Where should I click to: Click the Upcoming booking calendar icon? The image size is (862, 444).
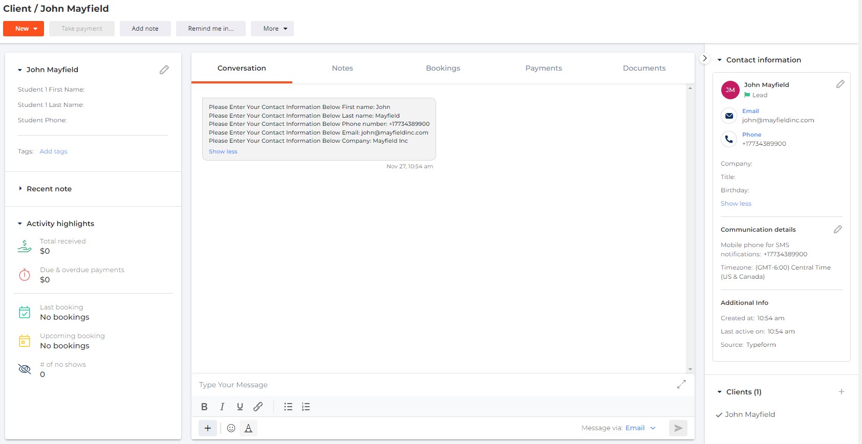[x=25, y=341]
